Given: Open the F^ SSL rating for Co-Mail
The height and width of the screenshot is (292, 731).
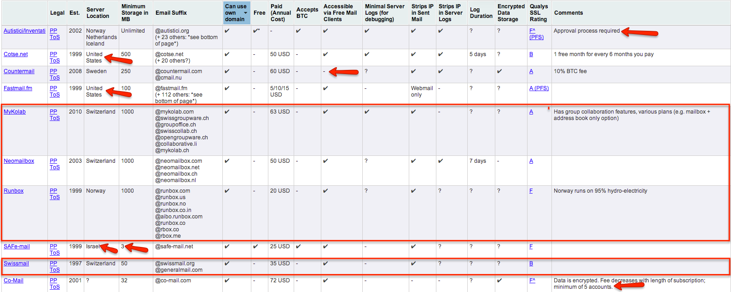Looking at the screenshot, I should pos(533,281).
